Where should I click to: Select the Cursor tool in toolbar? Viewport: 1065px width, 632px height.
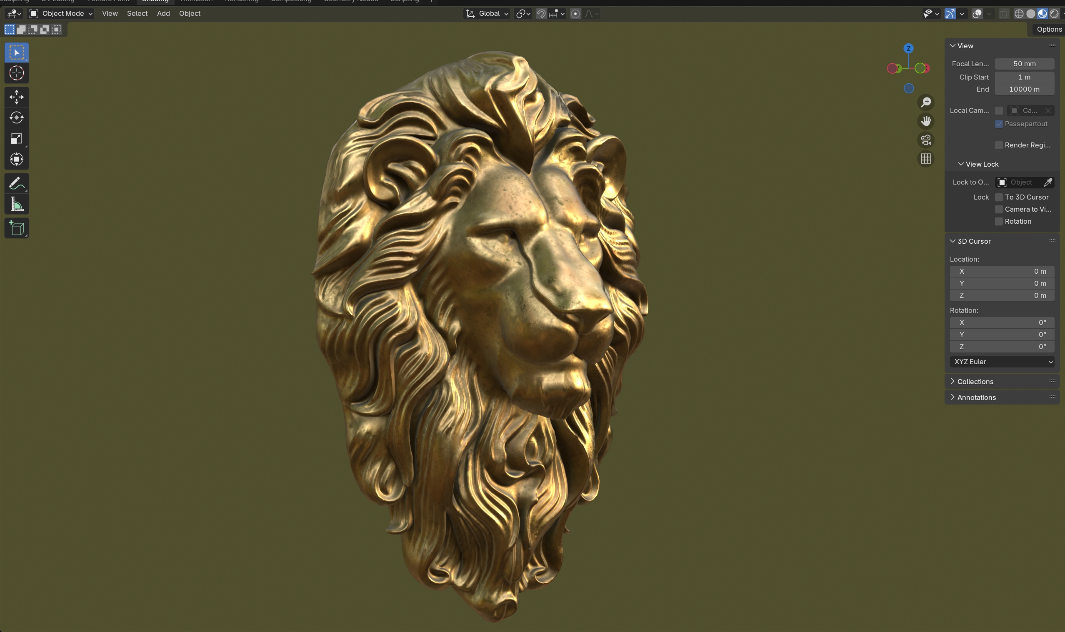pos(17,73)
